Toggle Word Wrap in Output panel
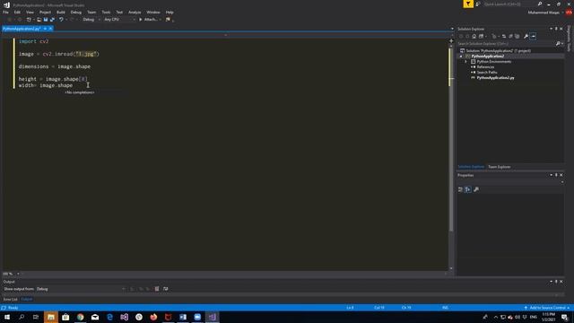Image resolution: width=574 pixels, height=323 pixels. coord(165,289)
